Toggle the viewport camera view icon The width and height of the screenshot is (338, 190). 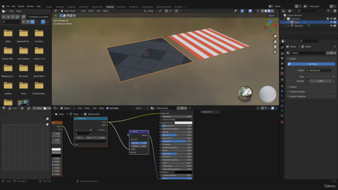(275, 47)
